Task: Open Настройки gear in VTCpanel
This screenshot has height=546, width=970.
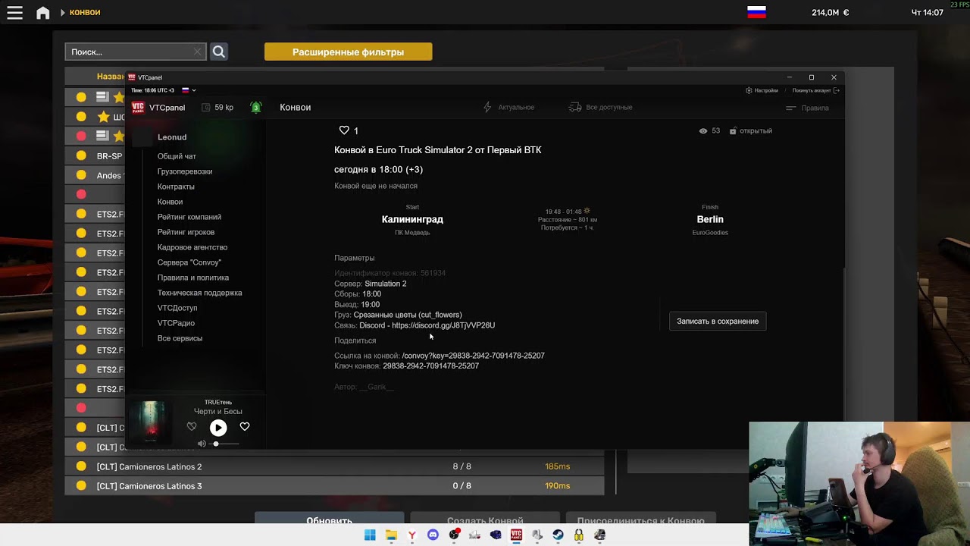Action: (749, 90)
